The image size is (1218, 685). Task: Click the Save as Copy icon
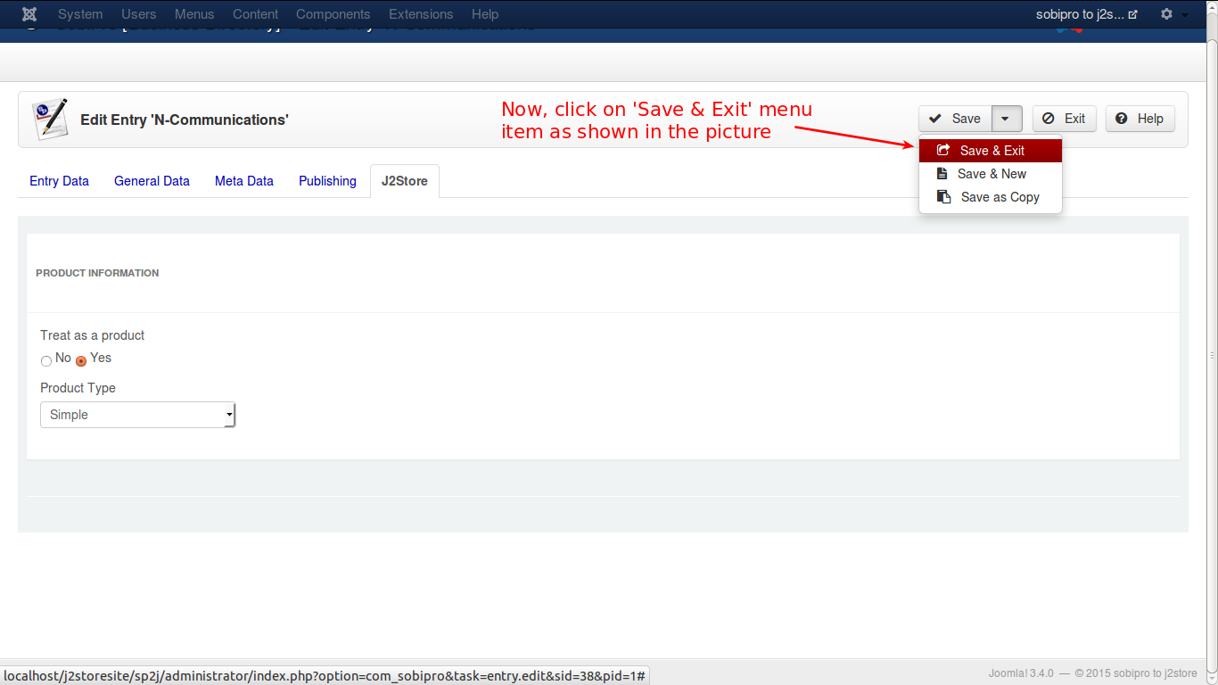943,197
